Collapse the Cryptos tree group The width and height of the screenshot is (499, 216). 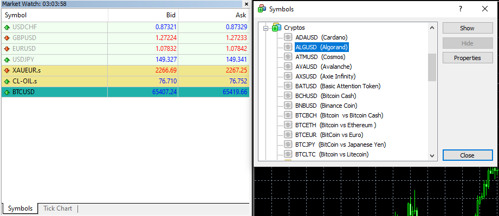pos(265,28)
